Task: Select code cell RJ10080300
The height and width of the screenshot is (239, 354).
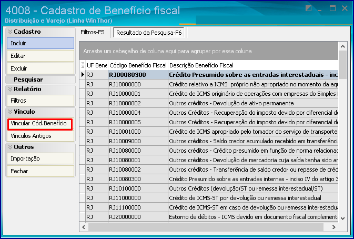Action: tap(138, 179)
